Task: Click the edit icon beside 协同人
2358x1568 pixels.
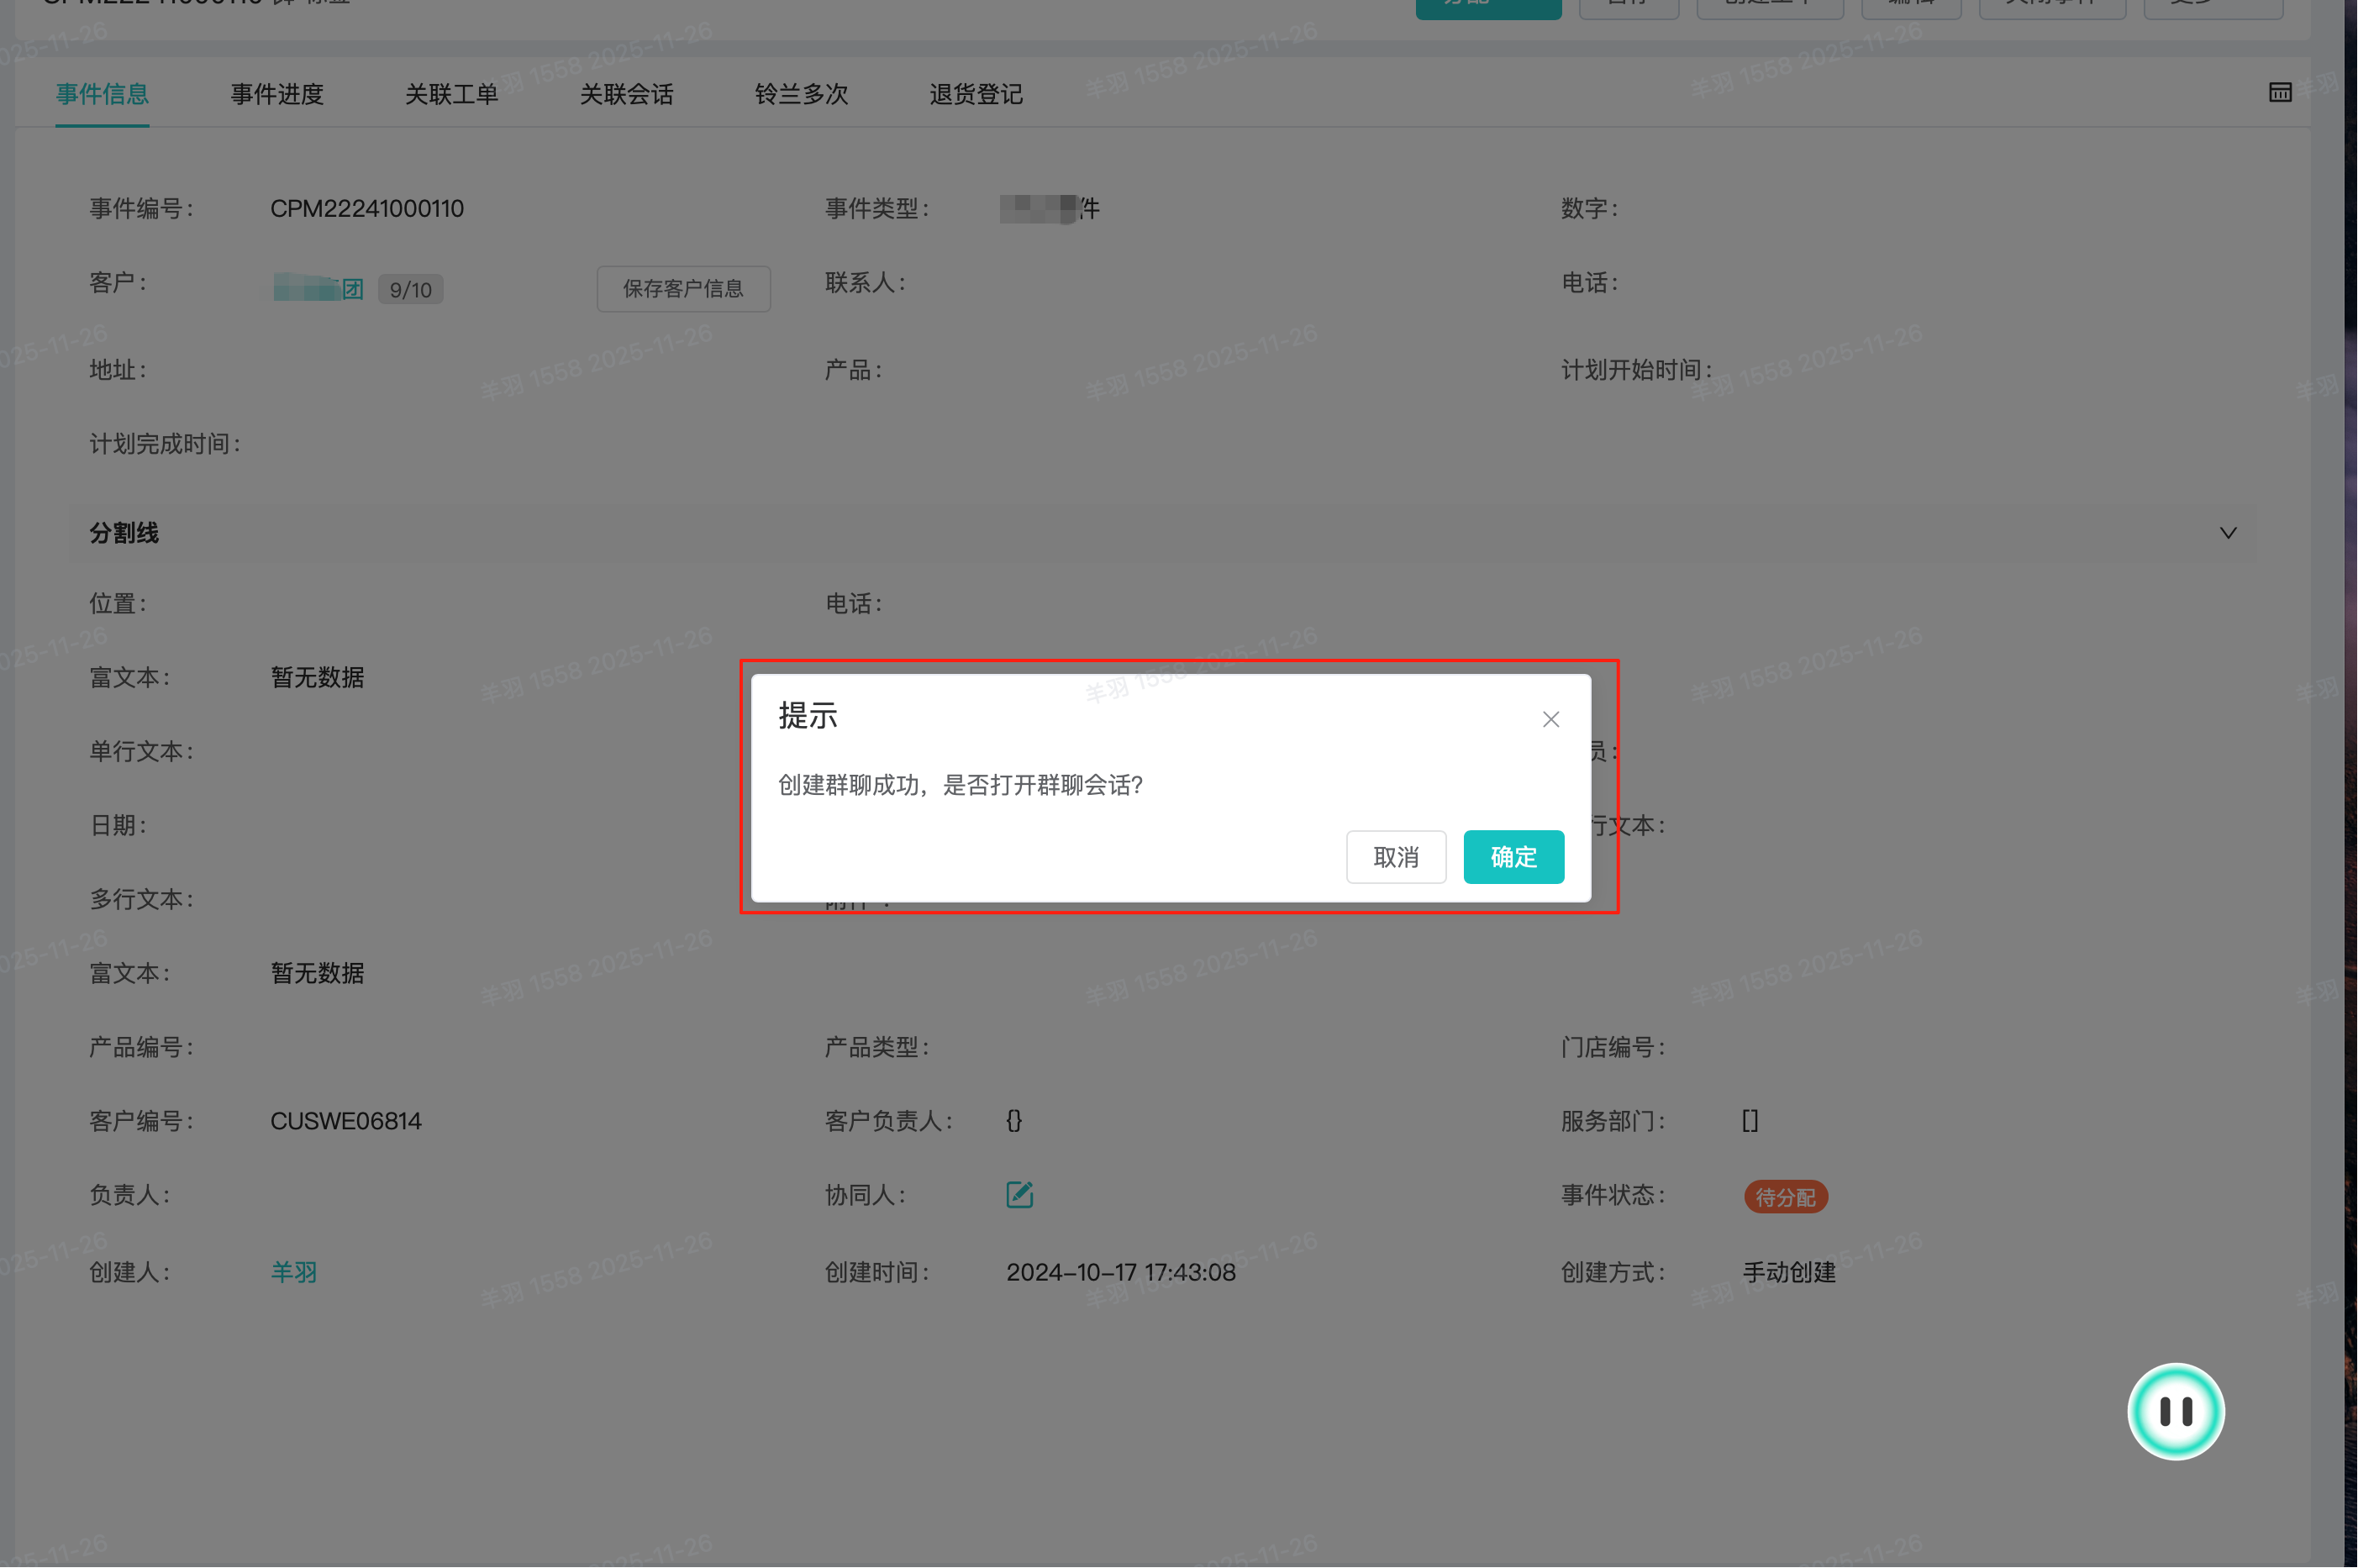Action: 1019,1194
